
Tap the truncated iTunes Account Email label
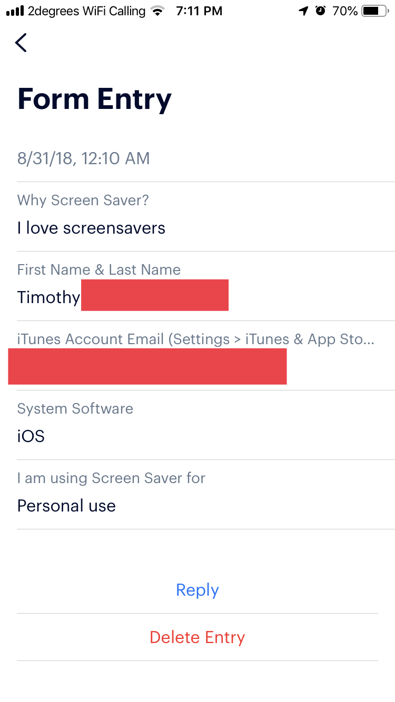click(x=196, y=339)
